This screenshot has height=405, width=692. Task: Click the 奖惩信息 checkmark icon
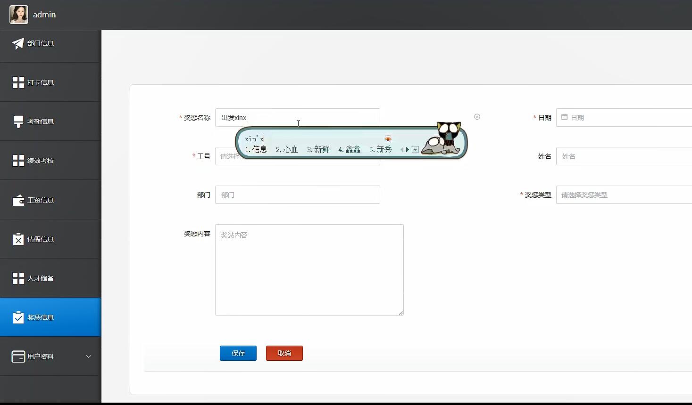pos(18,317)
